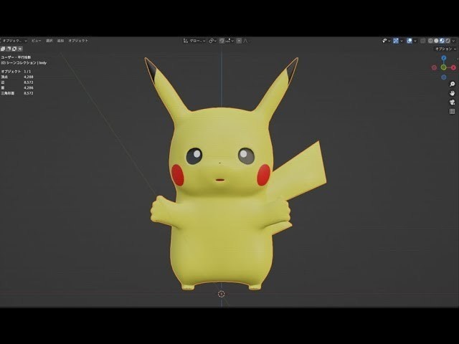
Task: Click the vertex count value 4,288
Action: (x=29, y=77)
